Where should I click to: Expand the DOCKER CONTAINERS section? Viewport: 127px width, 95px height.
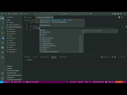coord(13,71)
